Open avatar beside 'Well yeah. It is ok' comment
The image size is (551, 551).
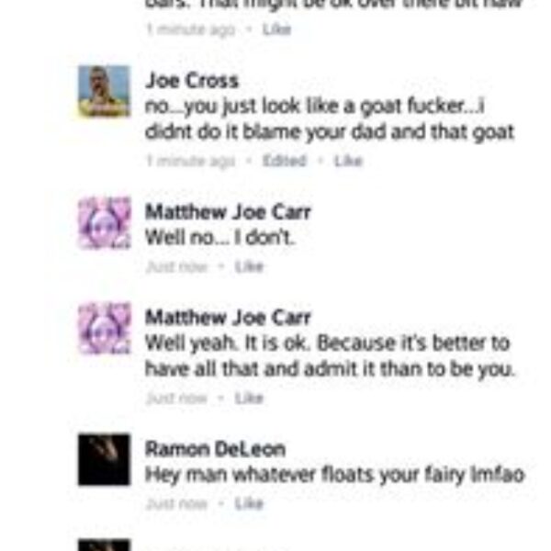(x=104, y=328)
